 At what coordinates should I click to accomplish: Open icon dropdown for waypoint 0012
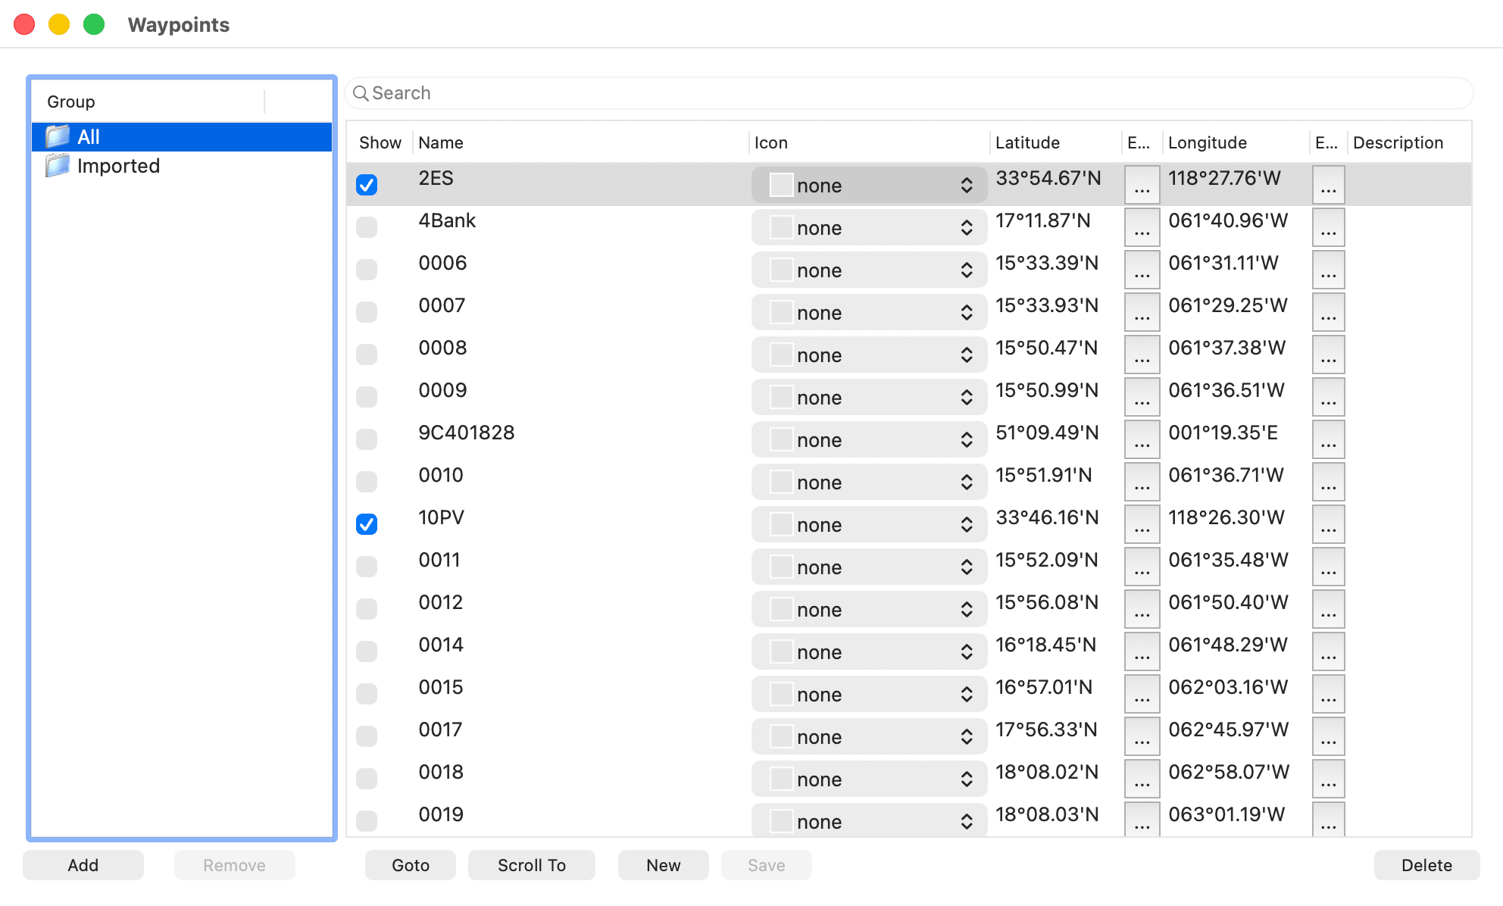pyautogui.click(x=869, y=609)
